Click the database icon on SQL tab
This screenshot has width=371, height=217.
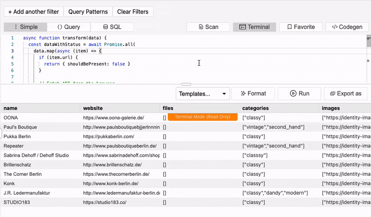tap(106, 27)
